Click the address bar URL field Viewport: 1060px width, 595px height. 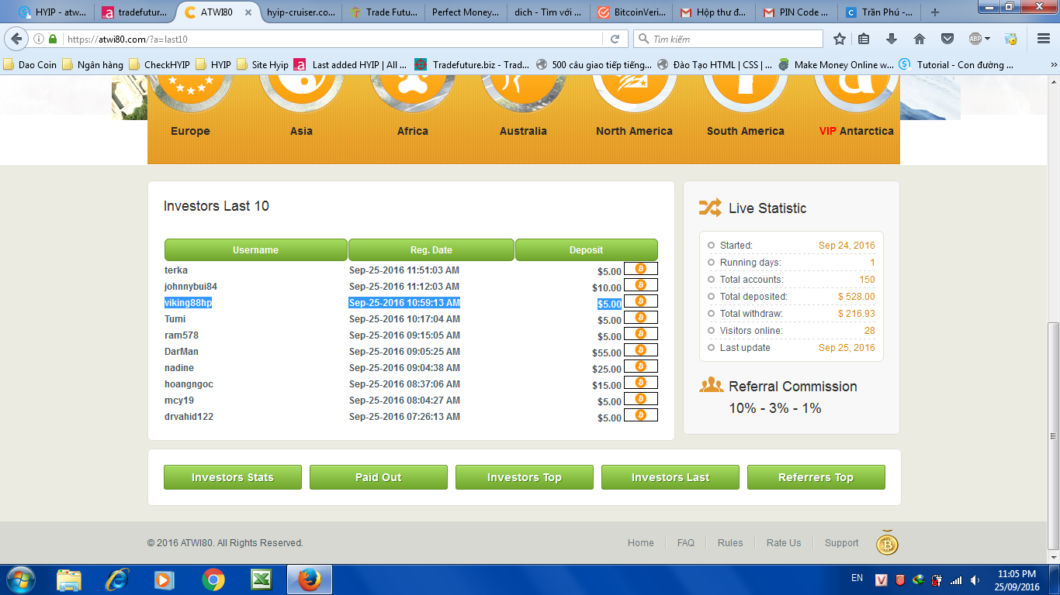[x=332, y=39]
